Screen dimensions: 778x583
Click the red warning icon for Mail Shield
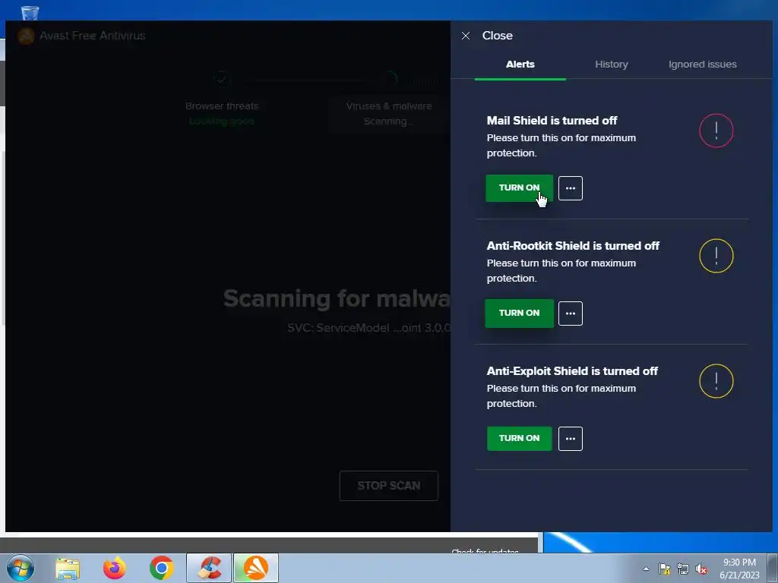pos(716,131)
